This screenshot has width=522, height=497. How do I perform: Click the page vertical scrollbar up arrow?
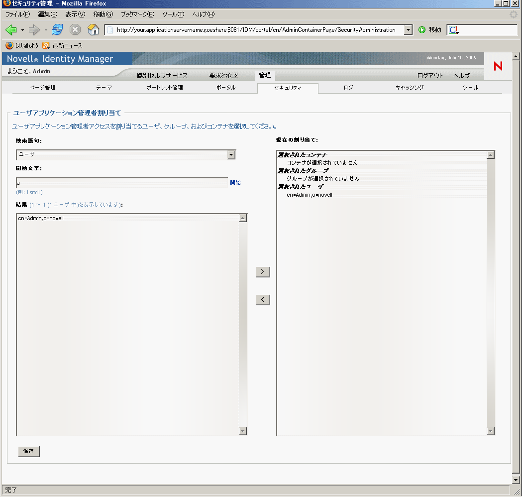516,56
